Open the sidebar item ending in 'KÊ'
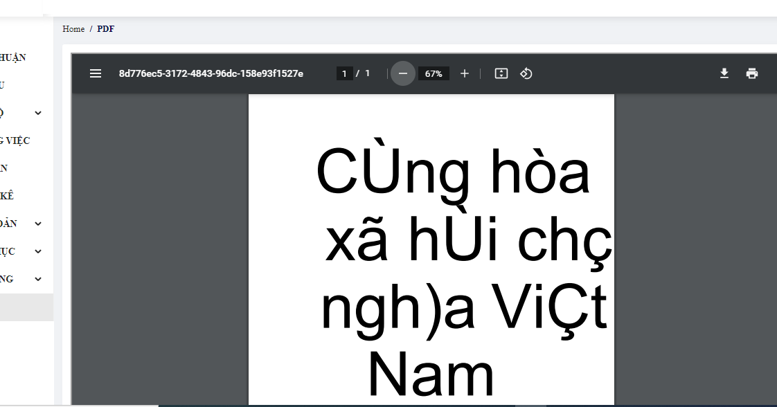 [7, 196]
